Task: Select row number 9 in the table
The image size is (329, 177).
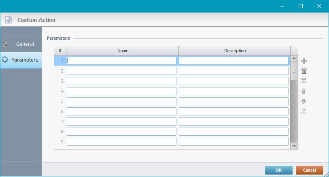Action: coord(60,142)
